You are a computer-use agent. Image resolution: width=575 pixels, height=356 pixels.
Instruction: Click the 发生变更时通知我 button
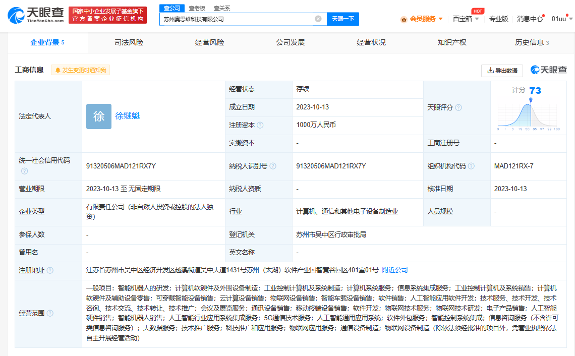point(80,70)
